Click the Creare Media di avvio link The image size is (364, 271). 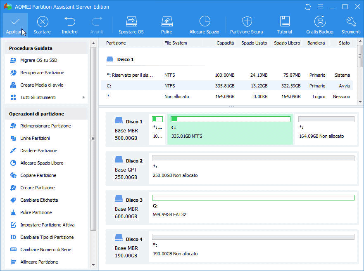point(42,85)
